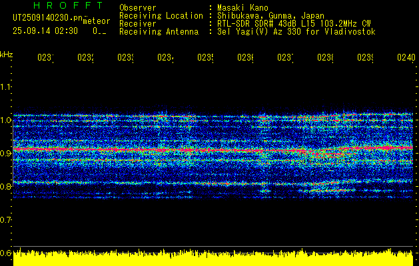Click the 0234 time marker
Viewport: 419px width, 266px height.
[165, 57]
